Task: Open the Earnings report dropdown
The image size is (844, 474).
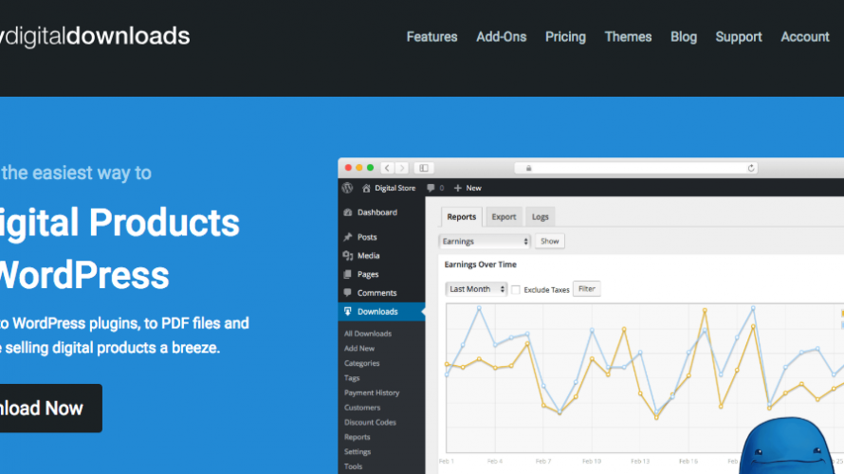Action: (485, 242)
